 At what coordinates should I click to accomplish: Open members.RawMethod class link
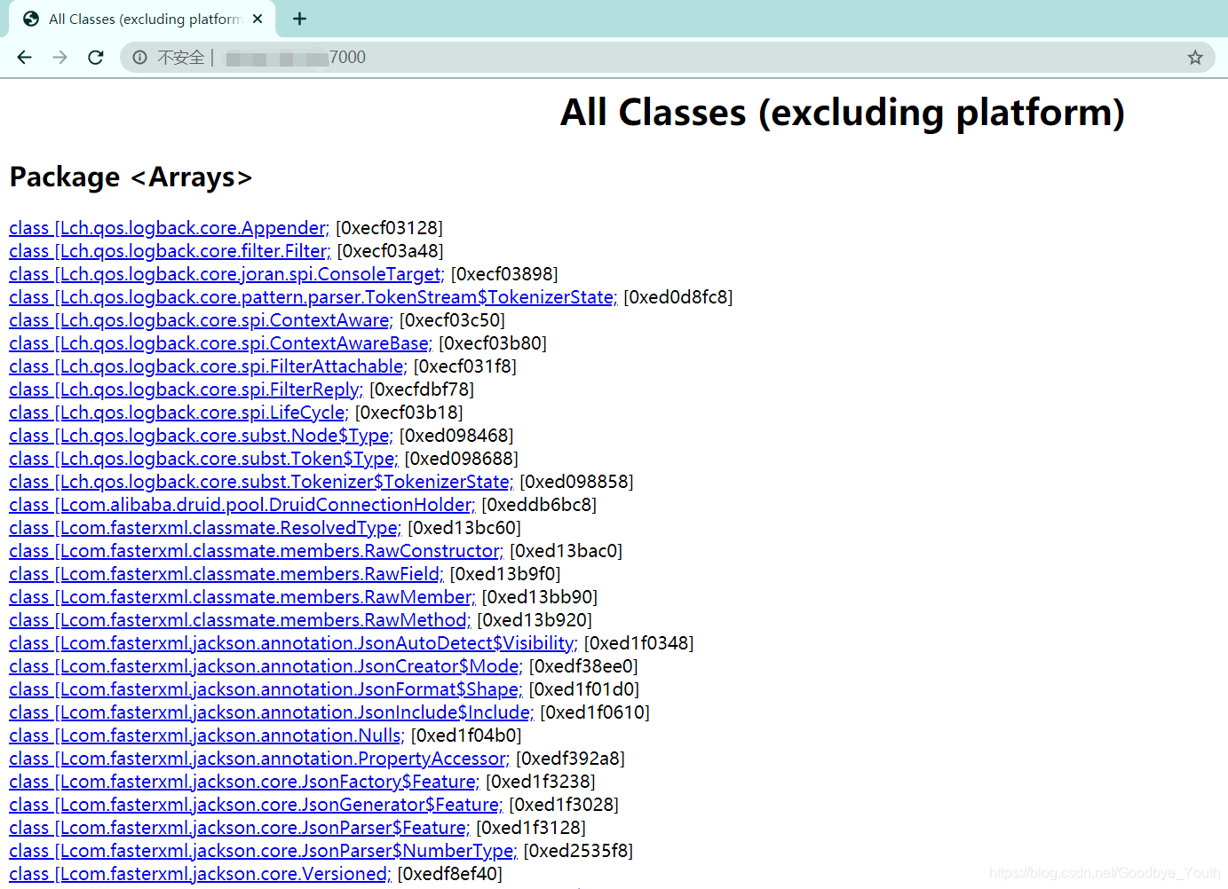tap(240, 620)
